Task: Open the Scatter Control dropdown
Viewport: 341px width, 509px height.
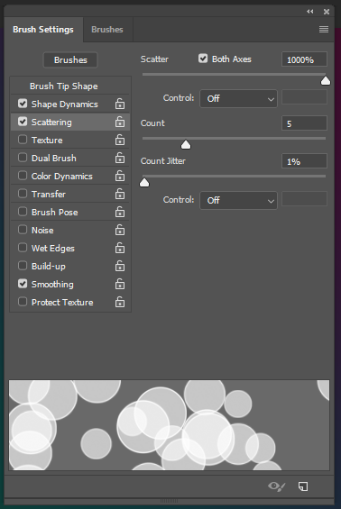Action: (x=238, y=99)
